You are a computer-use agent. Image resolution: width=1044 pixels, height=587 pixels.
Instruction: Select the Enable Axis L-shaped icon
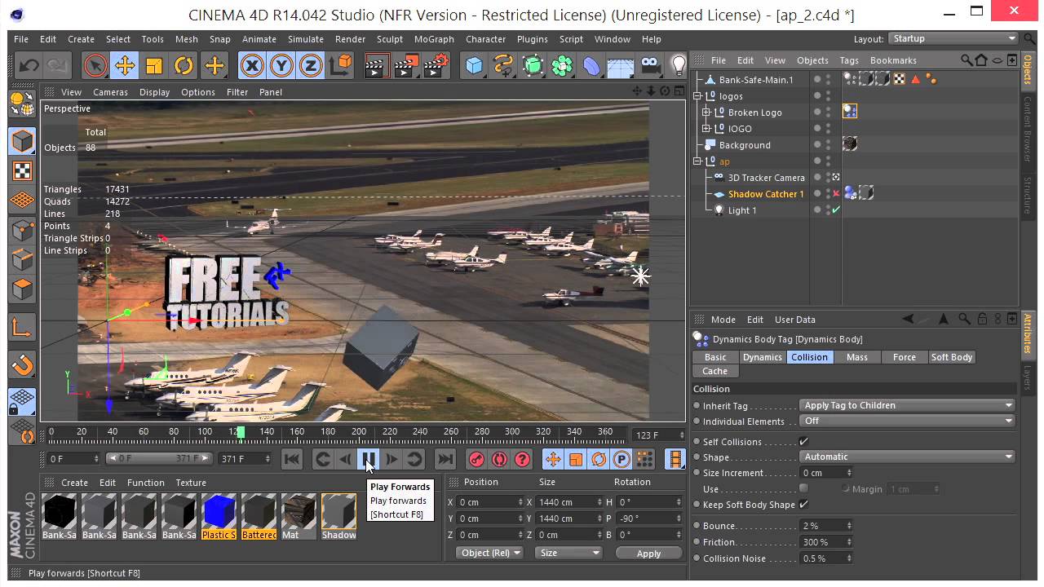pos(23,327)
